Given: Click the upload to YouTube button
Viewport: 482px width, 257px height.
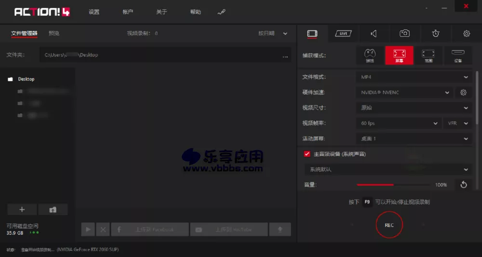Looking at the screenshot, I should pos(229,230).
